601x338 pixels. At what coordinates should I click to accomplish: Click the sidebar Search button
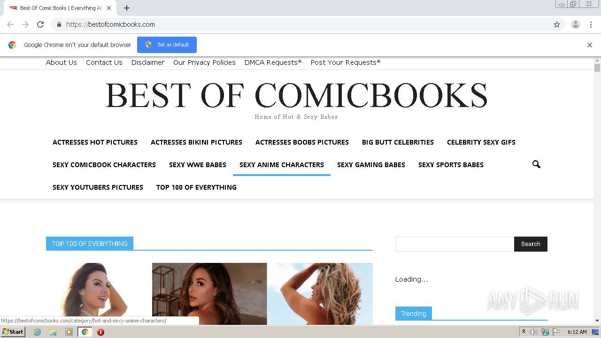531,244
